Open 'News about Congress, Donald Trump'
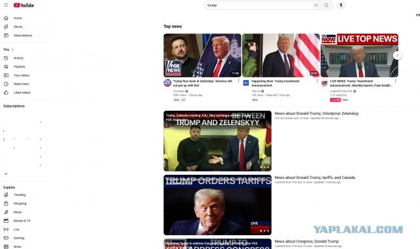The image size is (420, 249). (306, 242)
